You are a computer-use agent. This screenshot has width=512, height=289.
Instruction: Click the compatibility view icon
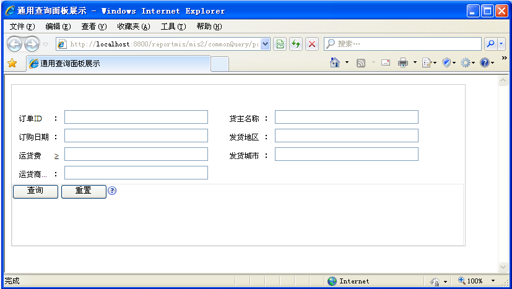point(280,44)
